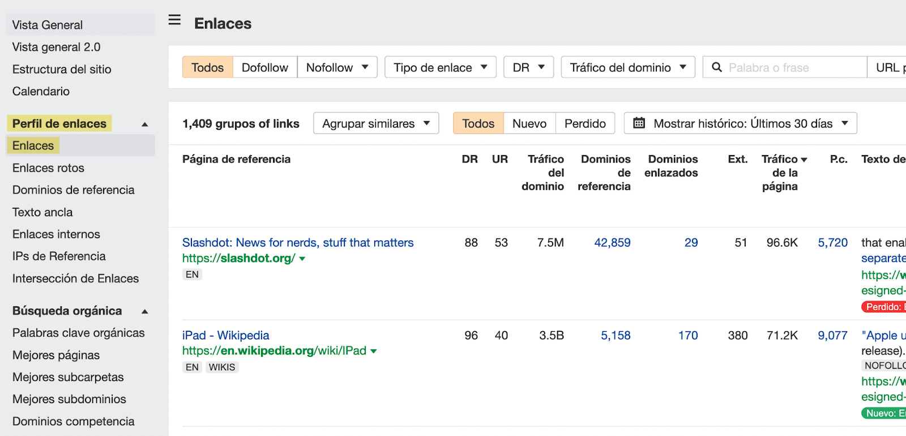
Task: Open the Slashdot News for nerds link
Action: tap(298, 242)
